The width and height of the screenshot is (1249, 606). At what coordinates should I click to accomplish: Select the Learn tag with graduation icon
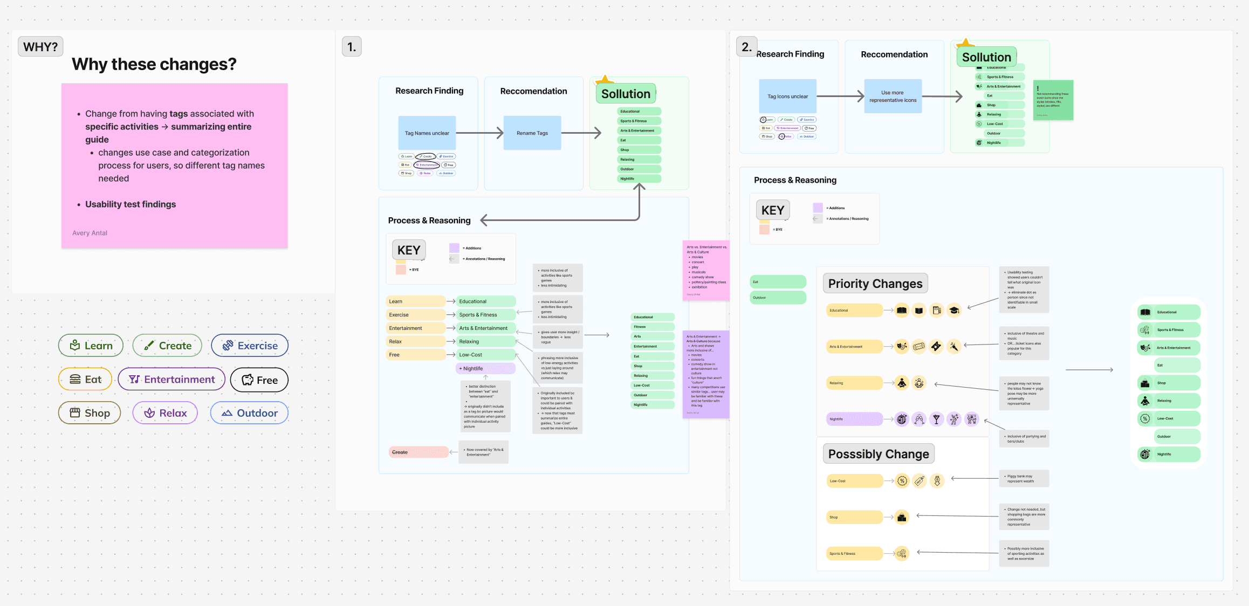click(91, 345)
